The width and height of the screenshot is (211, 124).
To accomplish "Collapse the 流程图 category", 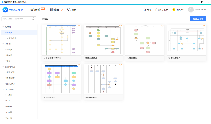I will click(x=3, y=27).
